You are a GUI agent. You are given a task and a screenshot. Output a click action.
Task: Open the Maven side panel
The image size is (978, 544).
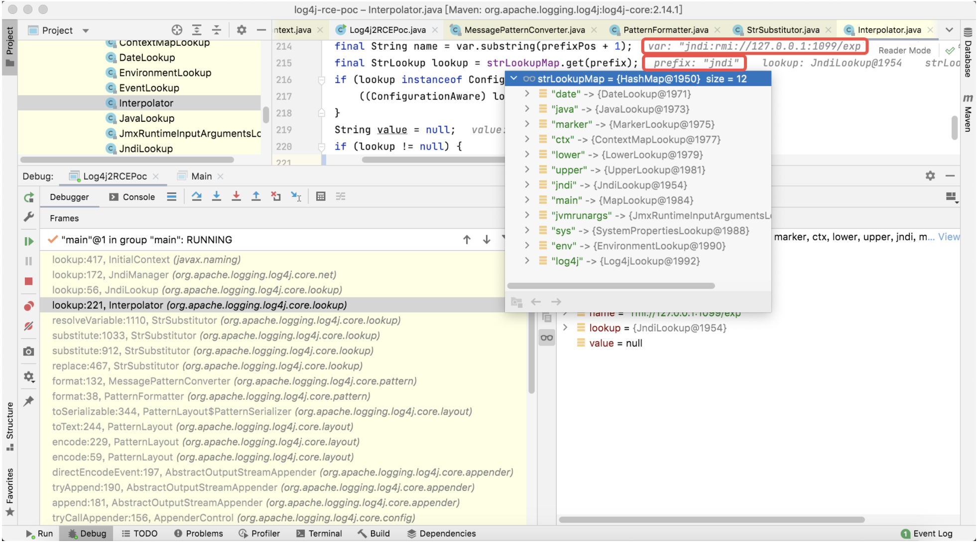(968, 113)
